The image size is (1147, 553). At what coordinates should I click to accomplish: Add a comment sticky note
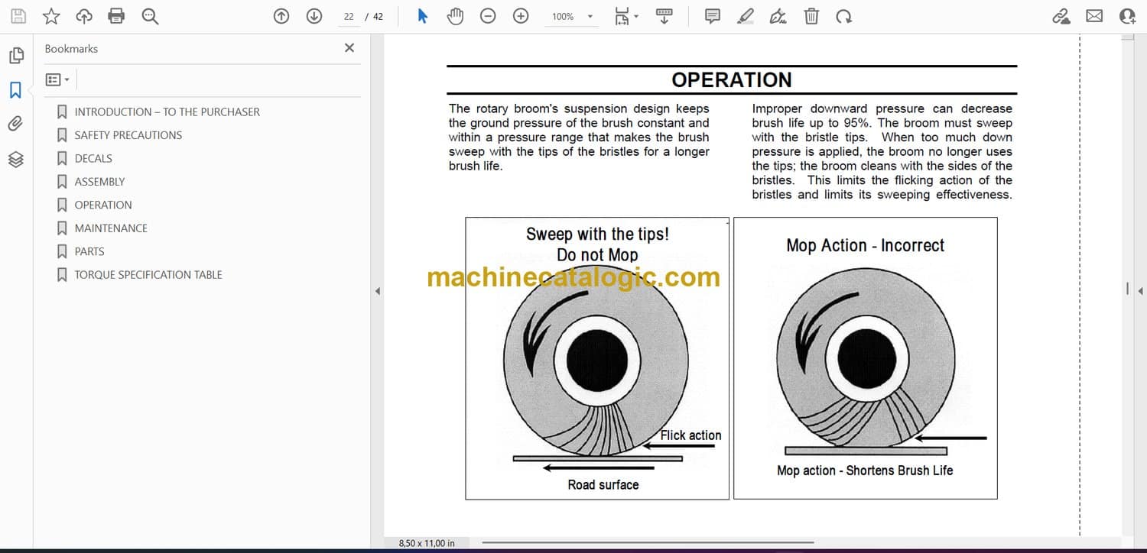click(713, 16)
